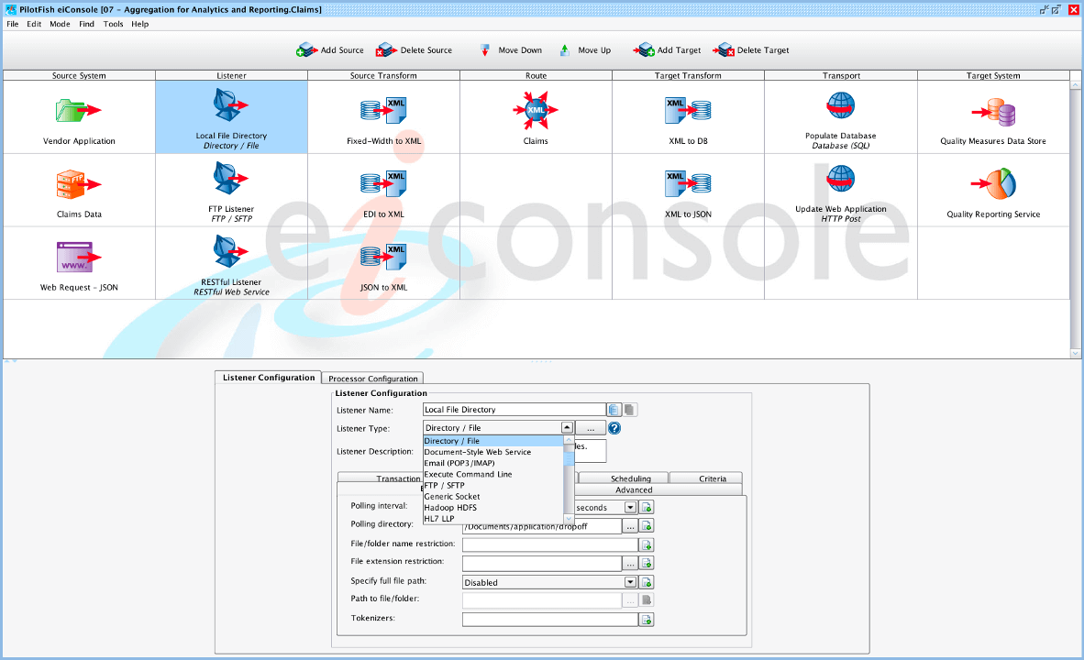The height and width of the screenshot is (660, 1084).
Task: Click the Add Target toolbar button
Action: click(x=667, y=49)
